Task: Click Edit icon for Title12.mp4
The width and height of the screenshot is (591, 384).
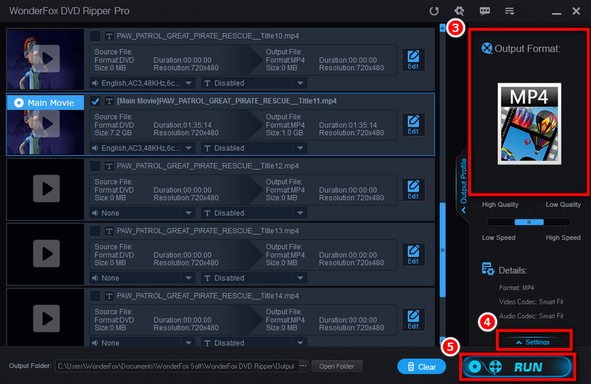Action: pyautogui.click(x=413, y=190)
